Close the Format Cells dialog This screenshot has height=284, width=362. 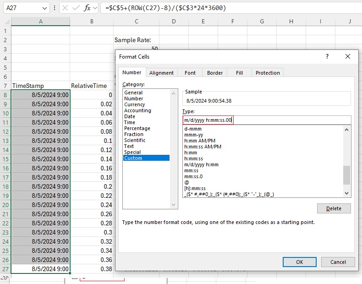tap(348, 56)
